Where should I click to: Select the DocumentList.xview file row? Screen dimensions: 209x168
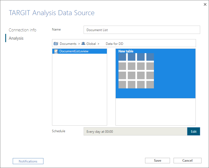(x=79, y=51)
